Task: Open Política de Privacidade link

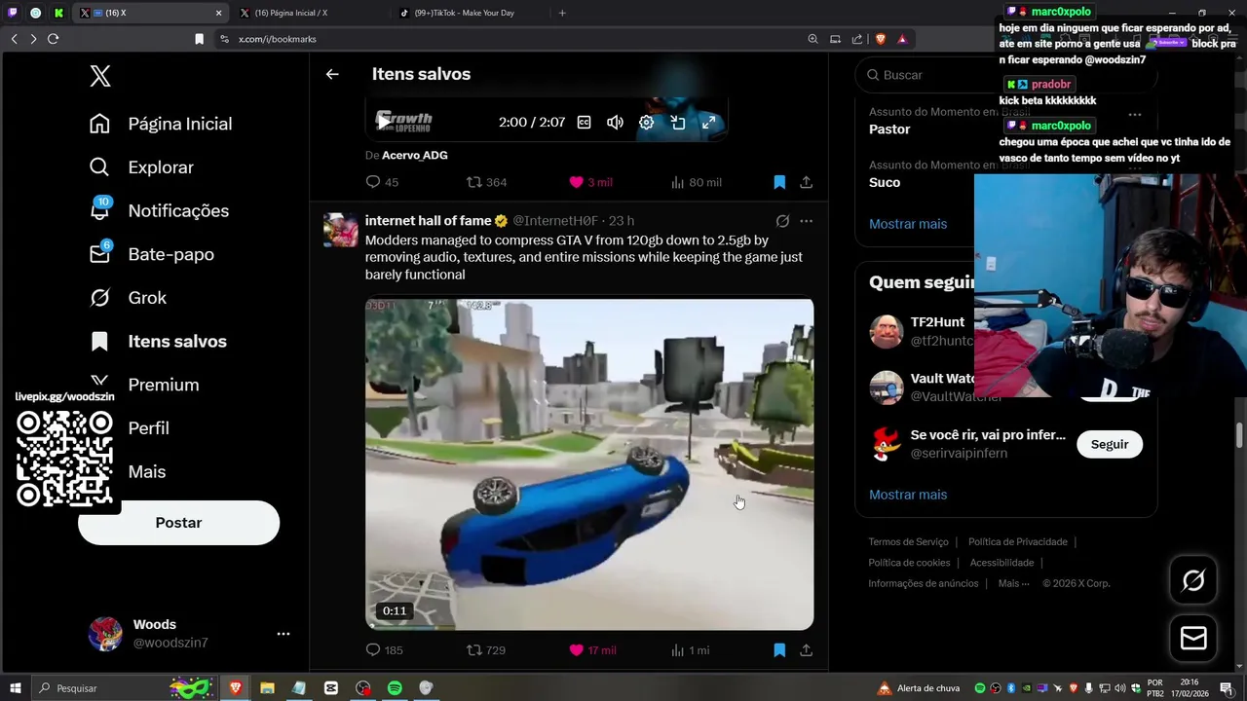Action: tap(1018, 542)
